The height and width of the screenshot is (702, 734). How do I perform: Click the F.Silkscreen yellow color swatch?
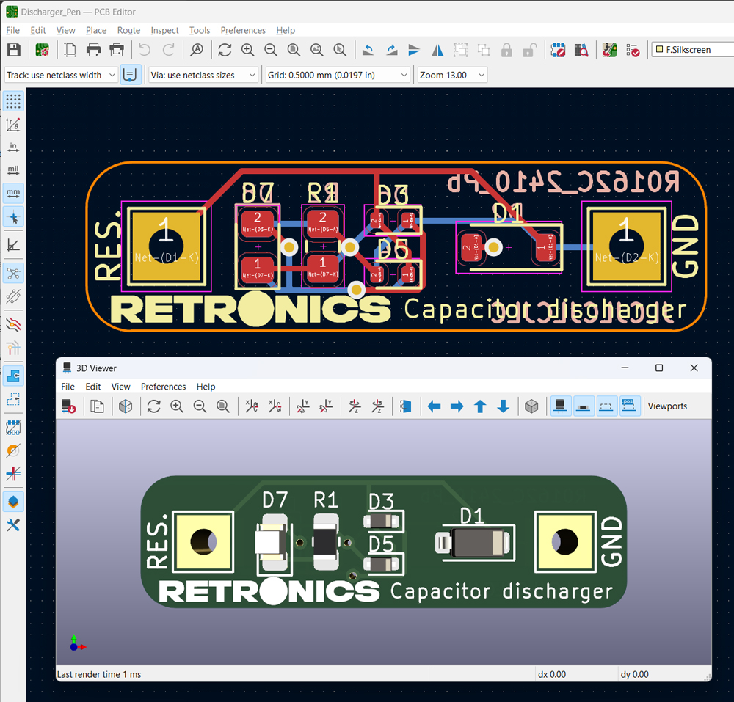tap(658, 49)
